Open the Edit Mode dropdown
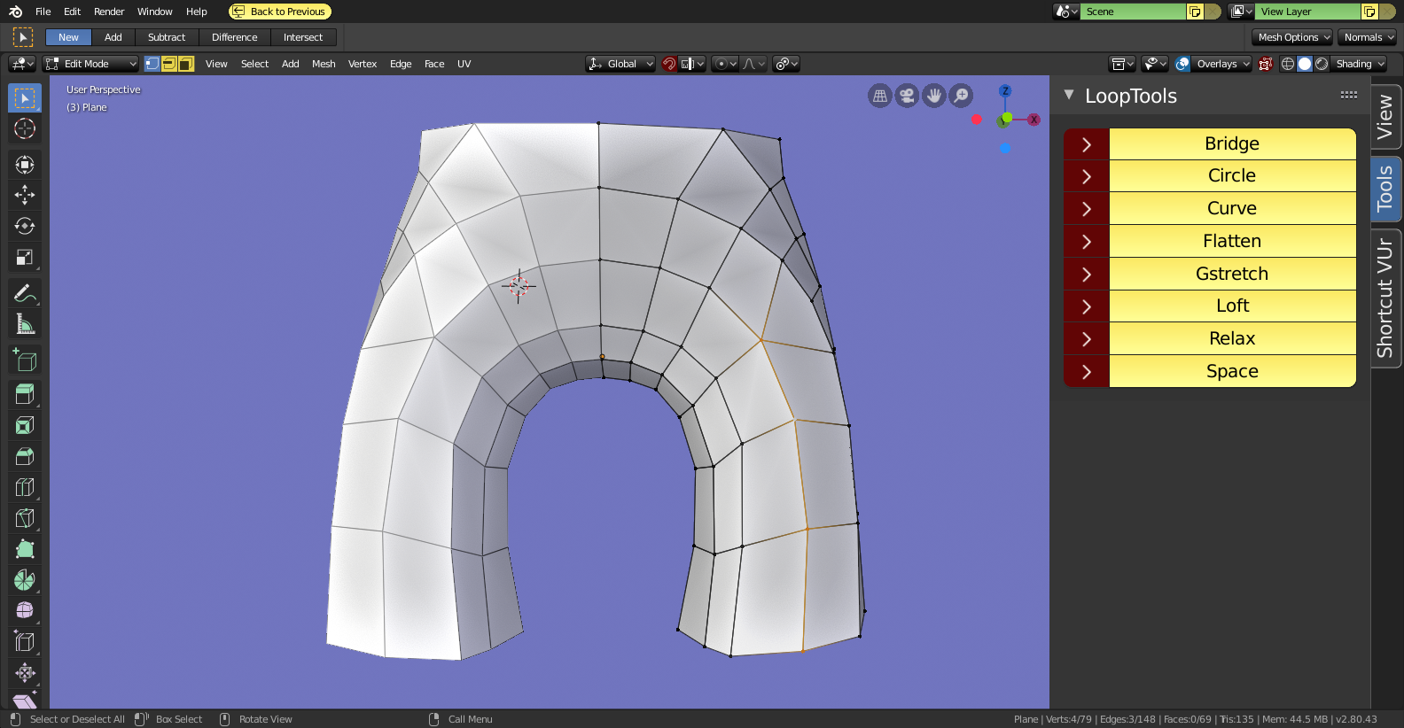 pos(91,64)
